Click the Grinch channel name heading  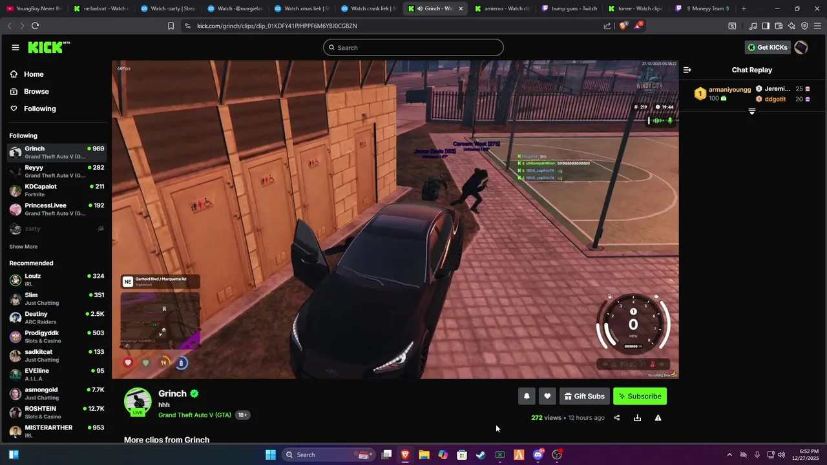click(173, 393)
